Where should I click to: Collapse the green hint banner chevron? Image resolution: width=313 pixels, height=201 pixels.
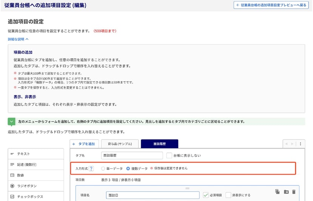pos(12,122)
